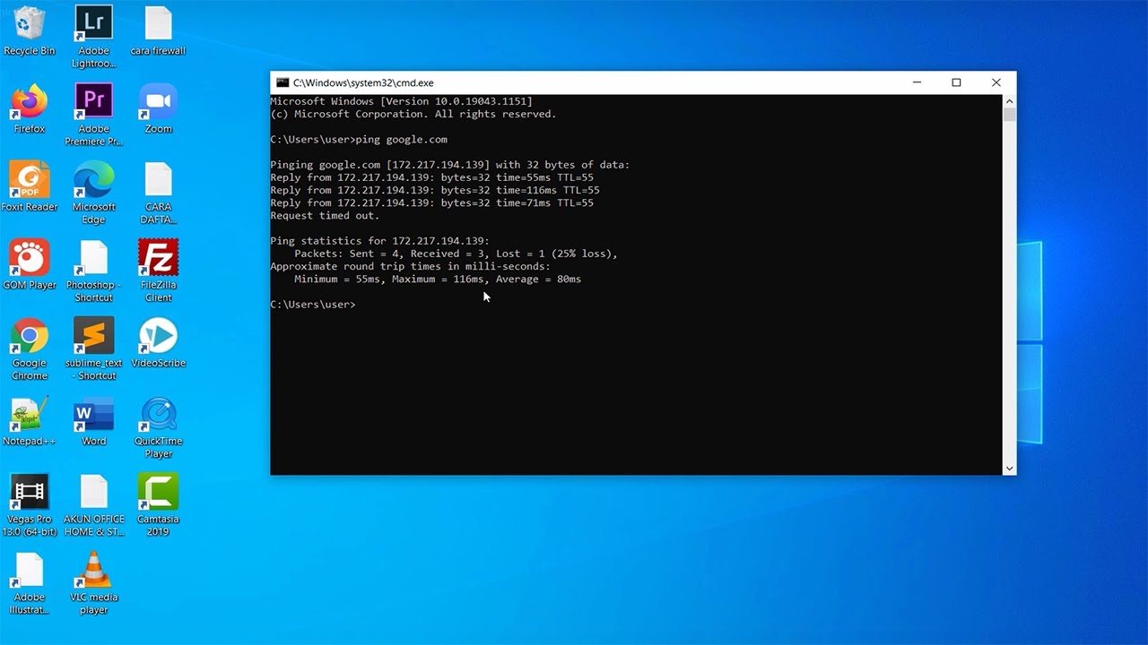This screenshot has height=645, width=1148.
Task: Select the Foxit Reader icon
Action: (x=30, y=187)
